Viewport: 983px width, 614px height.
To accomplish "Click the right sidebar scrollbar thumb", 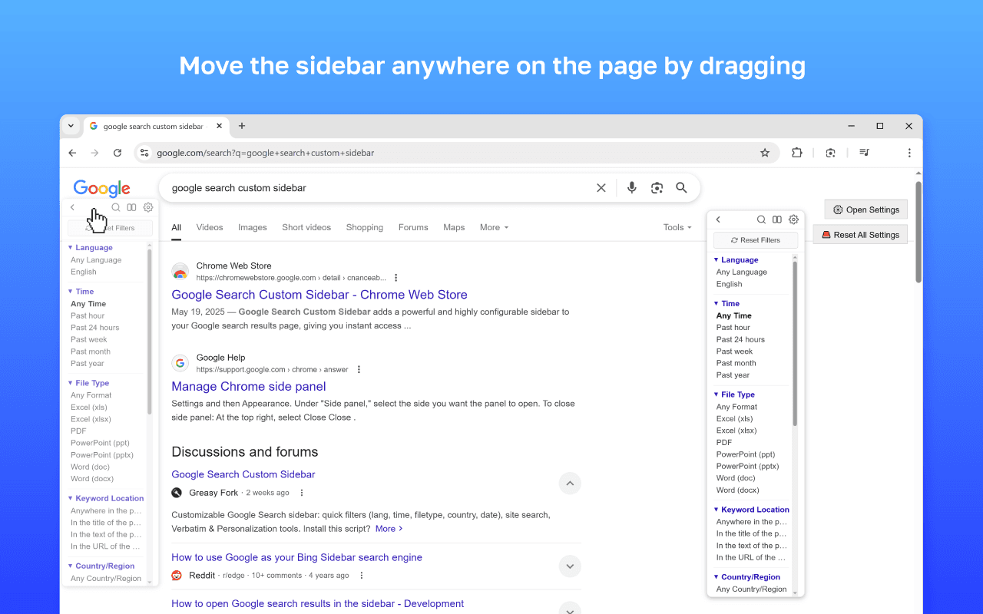I will coord(795,344).
